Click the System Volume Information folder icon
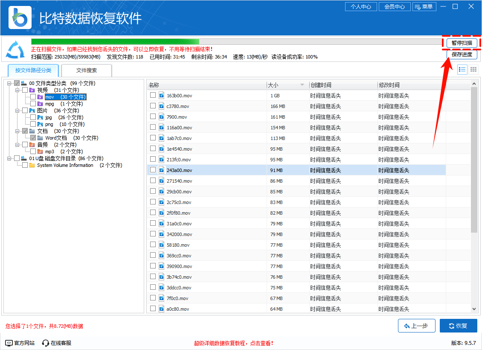 coord(32,165)
